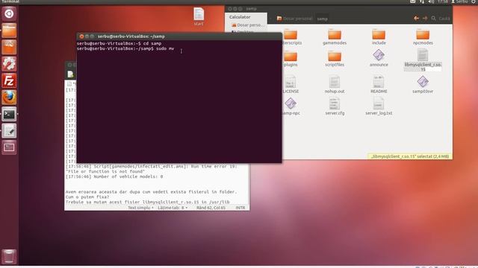Open the npcmodes folder
The width and height of the screenshot is (478, 268).
[x=423, y=37]
